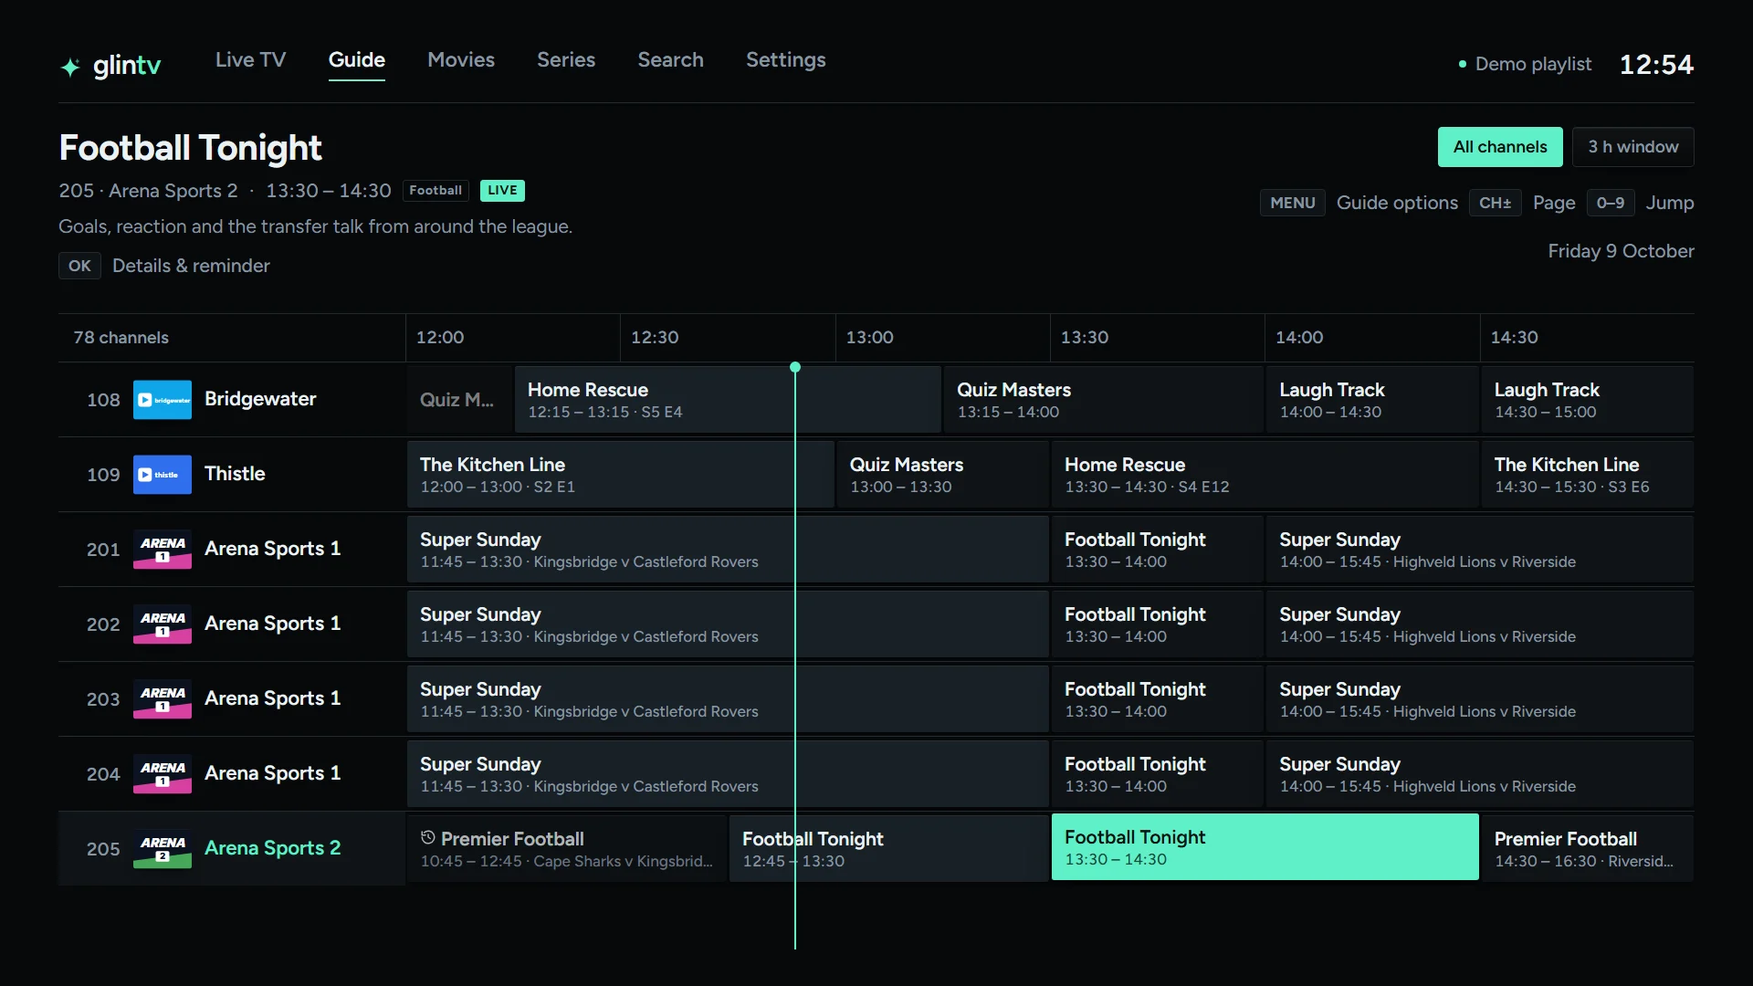1753x986 pixels.
Task: Click the Football genre tag
Action: click(436, 191)
